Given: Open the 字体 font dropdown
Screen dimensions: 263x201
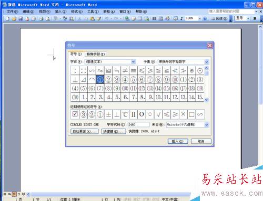Looking at the screenshot, I should coord(134,61).
